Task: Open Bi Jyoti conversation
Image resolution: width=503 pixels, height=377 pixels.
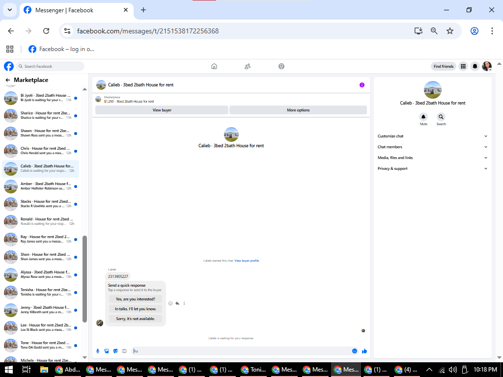Action: tap(41, 98)
